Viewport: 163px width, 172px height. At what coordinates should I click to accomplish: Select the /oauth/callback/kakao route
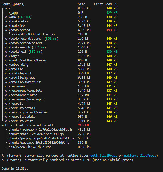click(27, 60)
